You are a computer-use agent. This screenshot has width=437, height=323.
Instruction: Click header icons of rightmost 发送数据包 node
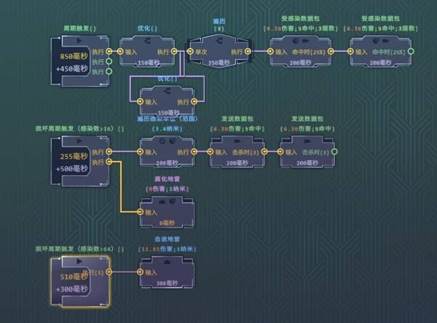point(307,140)
